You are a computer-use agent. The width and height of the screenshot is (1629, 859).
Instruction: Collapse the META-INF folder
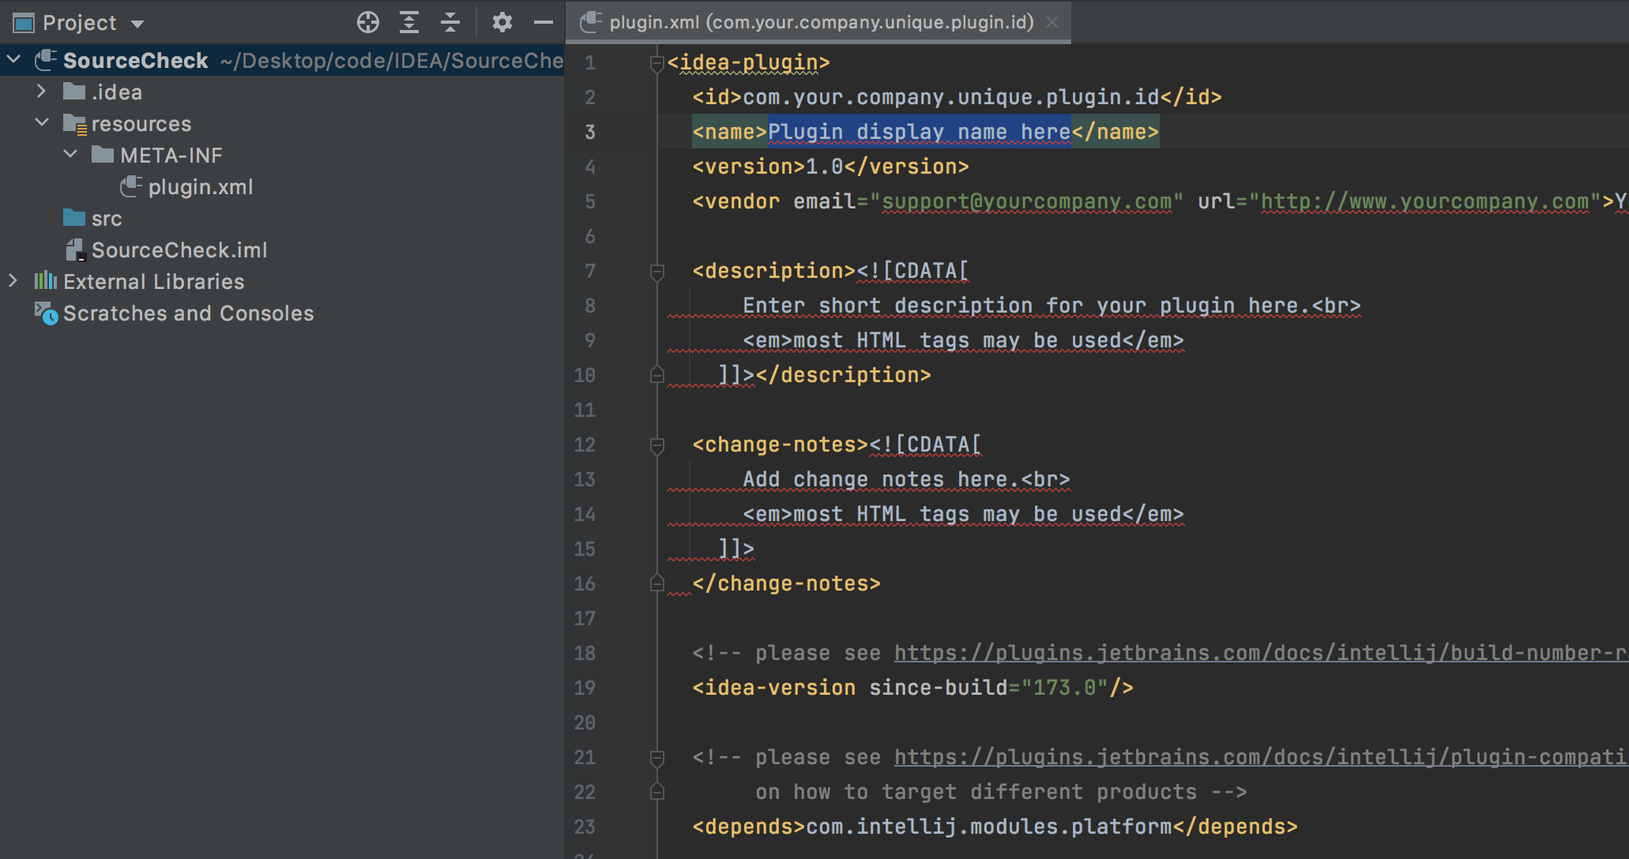pos(70,155)
